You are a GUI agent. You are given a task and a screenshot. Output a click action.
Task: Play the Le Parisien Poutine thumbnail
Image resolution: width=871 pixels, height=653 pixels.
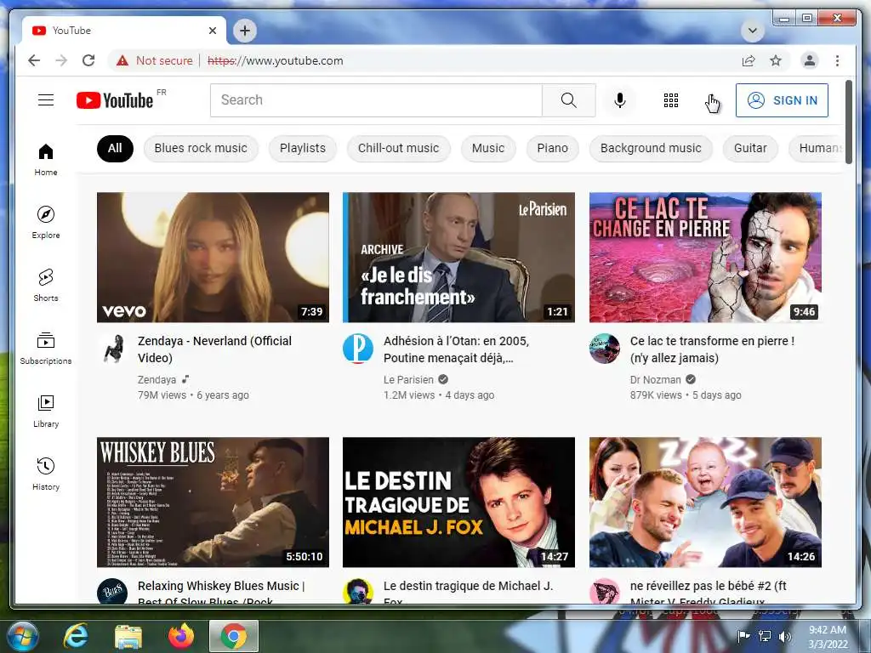click(x=458, y=257)
